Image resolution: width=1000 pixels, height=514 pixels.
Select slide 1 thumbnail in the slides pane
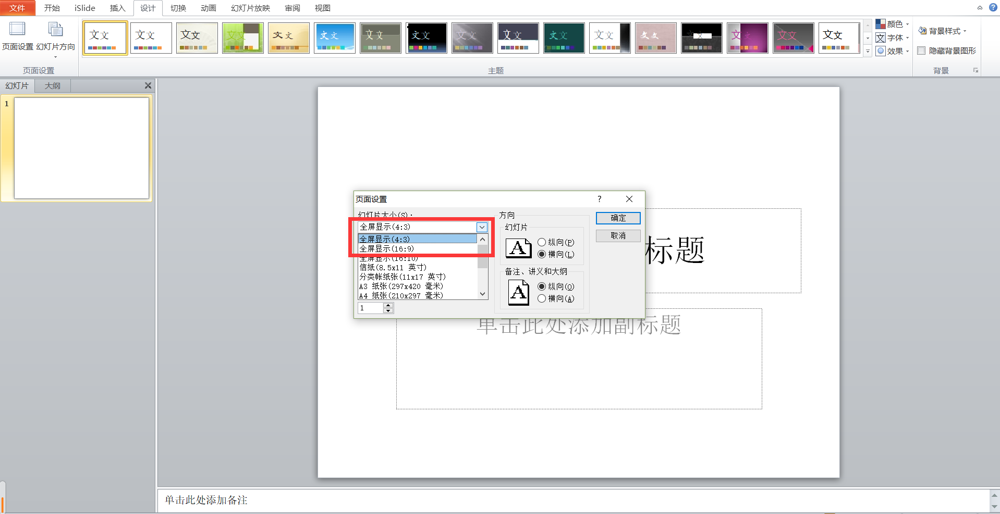coord(81,148)
